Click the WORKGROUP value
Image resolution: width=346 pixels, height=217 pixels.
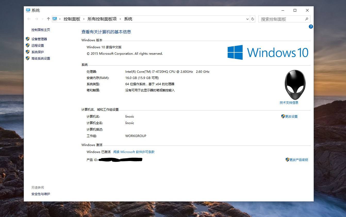[x=136, y=136]
